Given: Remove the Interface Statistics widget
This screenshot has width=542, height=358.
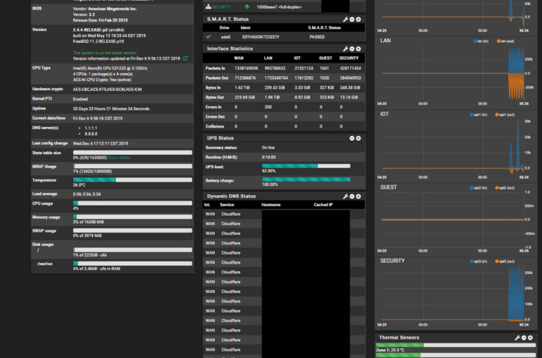Looking at the screenshot, I should tap(359, 49).
